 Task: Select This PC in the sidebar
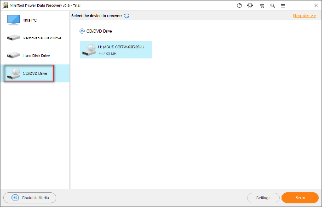tap(35, 20)
